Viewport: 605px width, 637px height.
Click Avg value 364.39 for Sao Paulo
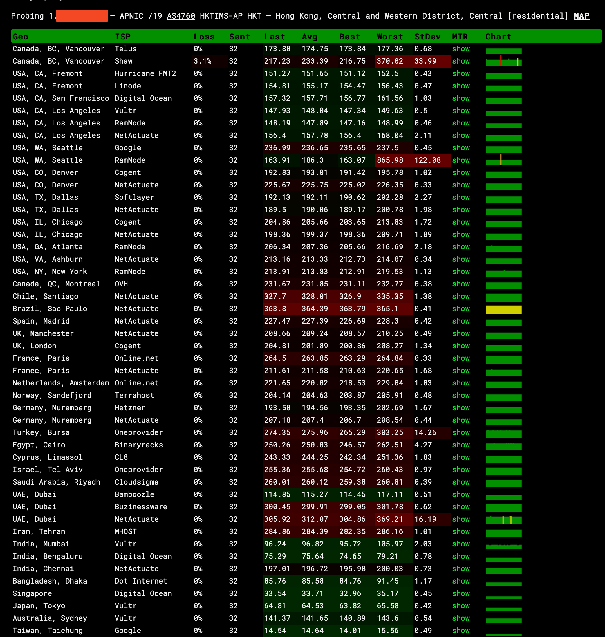315,309
